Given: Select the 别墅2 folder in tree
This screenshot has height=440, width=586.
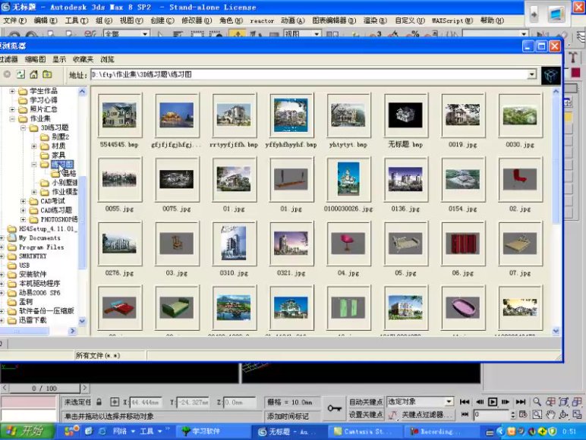Looking at the screenshot, I should pos(61,137).
